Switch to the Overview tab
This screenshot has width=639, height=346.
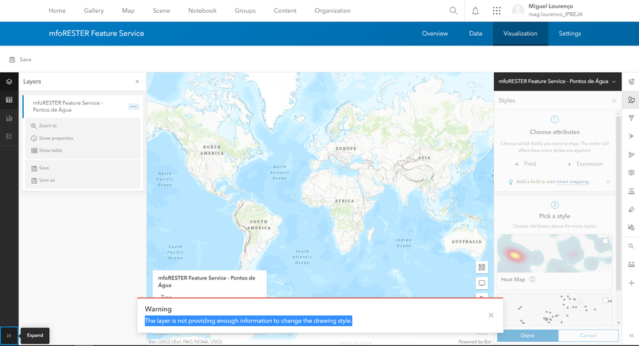tap(435, 34)
